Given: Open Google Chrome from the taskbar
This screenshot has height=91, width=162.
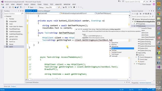Looking at the screenshot, I should pos(159,14).
